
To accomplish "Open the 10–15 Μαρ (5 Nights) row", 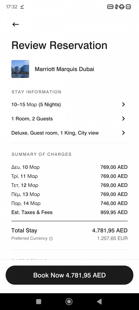I will (x=69, y=104).
